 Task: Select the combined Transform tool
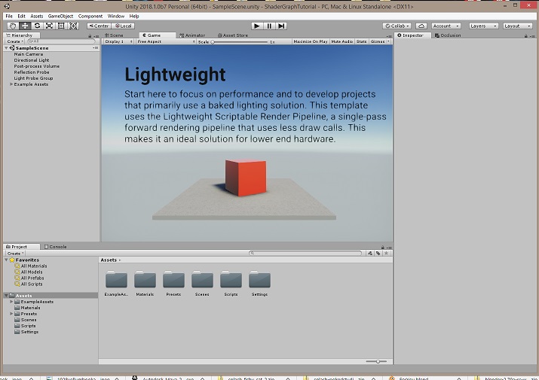point(73,26)
